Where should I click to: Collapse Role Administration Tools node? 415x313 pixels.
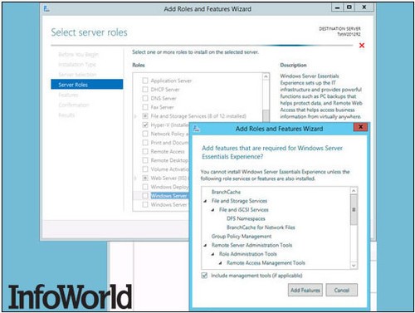click(x=212, y=254)
